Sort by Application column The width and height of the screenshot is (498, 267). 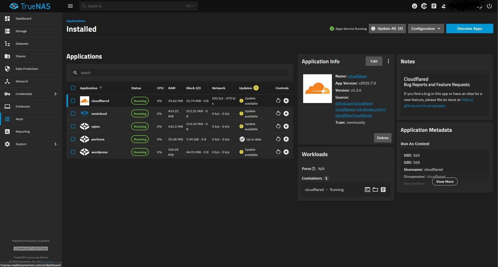tap(91, 88)
